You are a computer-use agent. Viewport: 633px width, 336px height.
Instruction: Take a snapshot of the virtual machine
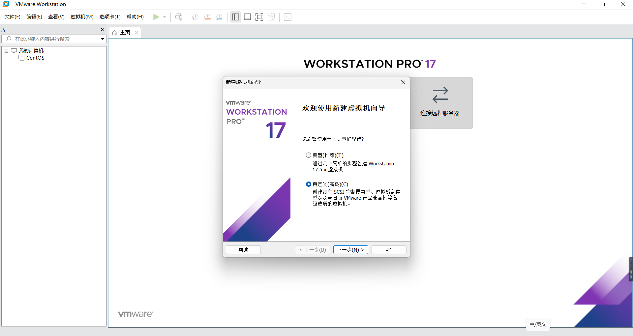point(195,17)
